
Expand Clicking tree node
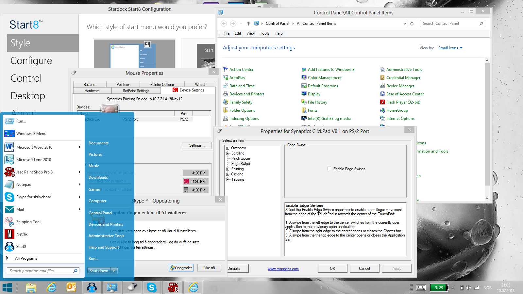click(228, 174)
